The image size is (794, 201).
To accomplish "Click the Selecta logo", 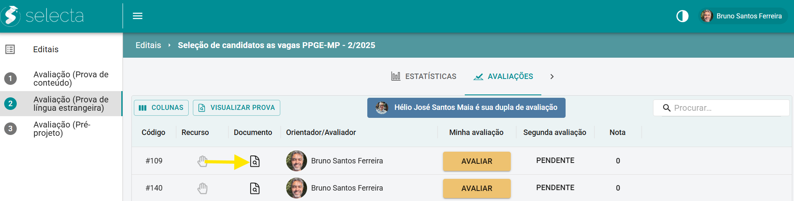I will click(x=42, y=16).
